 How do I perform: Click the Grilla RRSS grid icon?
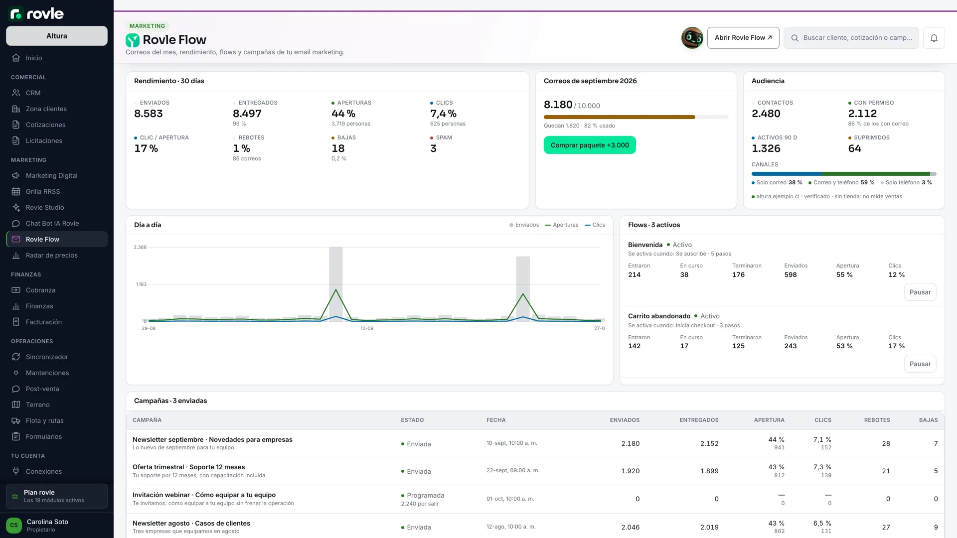coord(16,191)
